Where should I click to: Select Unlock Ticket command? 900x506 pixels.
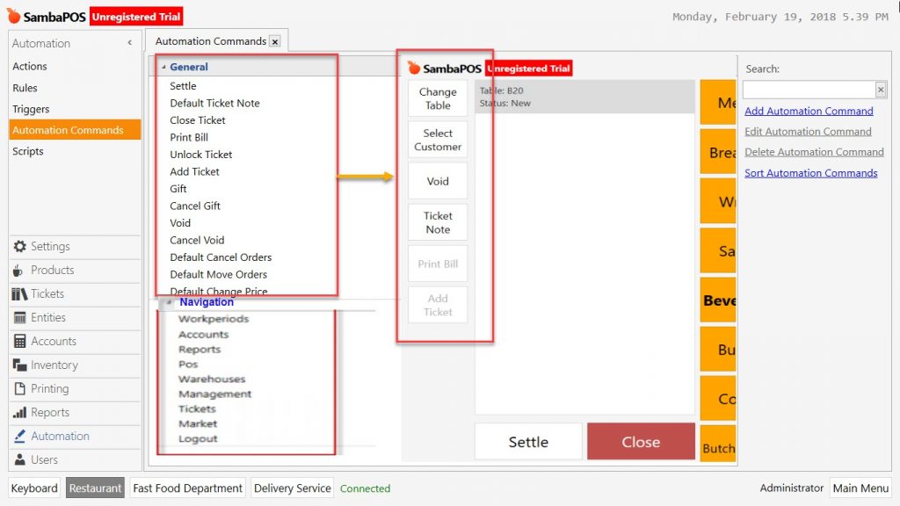tap(201, 155)
